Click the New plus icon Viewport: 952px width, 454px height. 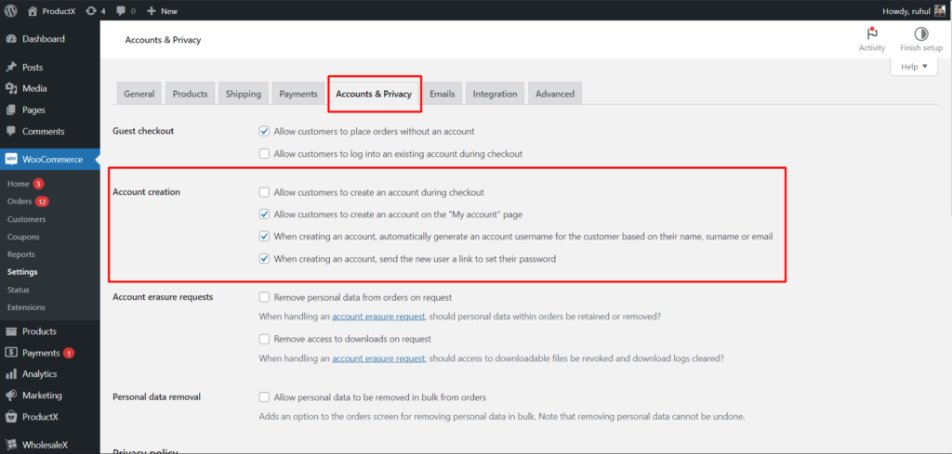[x=152, y=11]
